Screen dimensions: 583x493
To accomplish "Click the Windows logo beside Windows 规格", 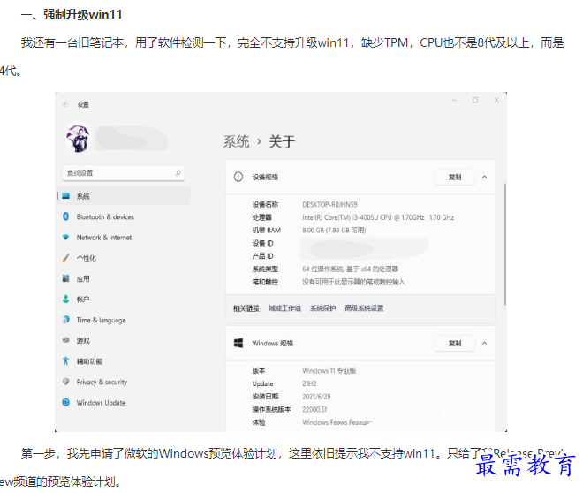I will tap(238, 343).
